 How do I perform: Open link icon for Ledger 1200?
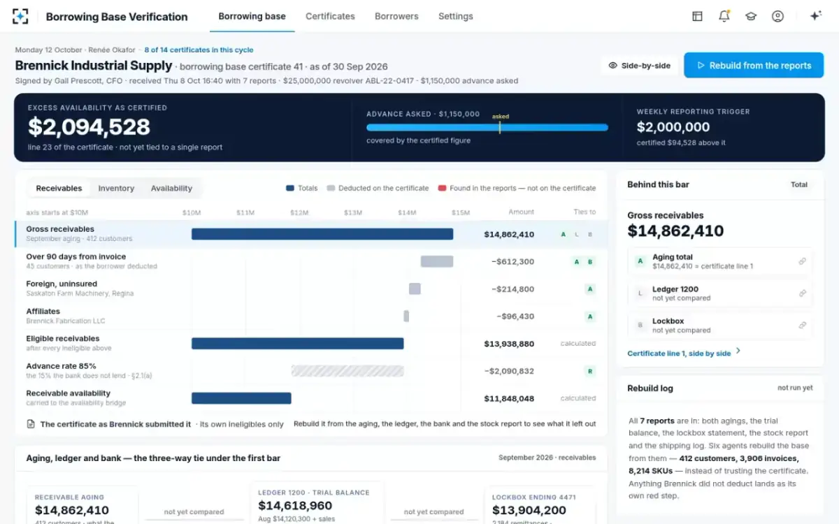tap(803, 293)
